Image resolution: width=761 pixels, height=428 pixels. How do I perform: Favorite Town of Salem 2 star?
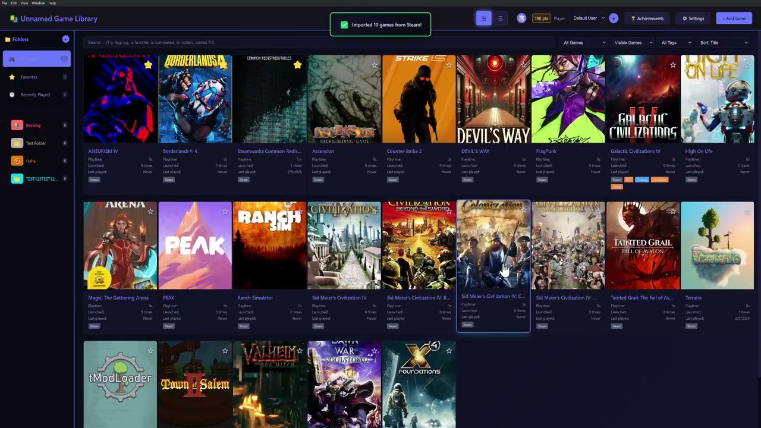pos(225,351)
